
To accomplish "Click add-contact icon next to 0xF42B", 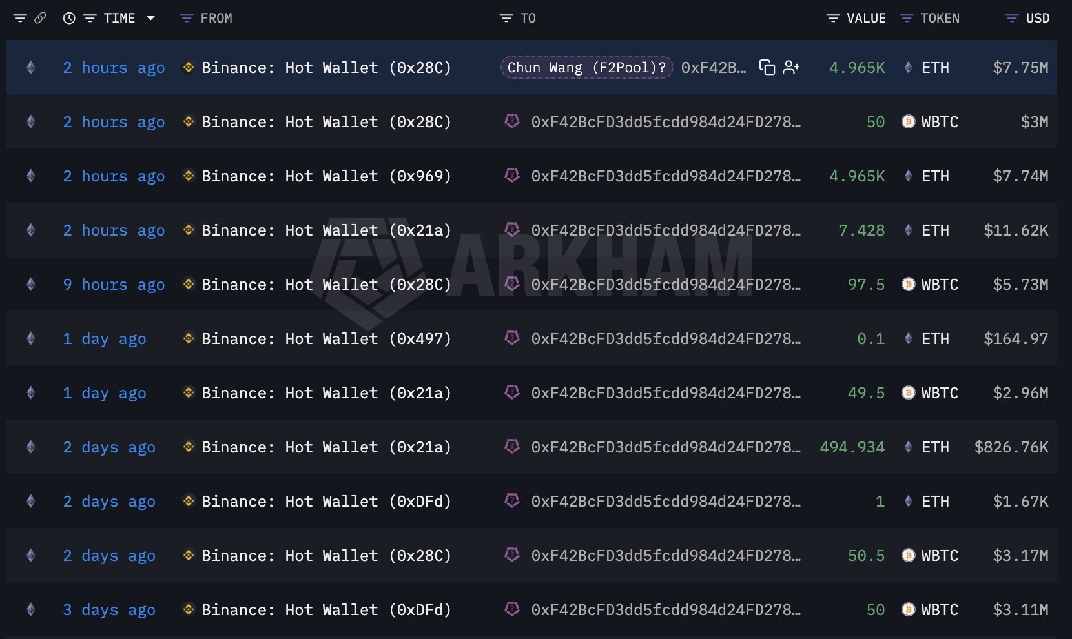I will (x=791, y=67).
